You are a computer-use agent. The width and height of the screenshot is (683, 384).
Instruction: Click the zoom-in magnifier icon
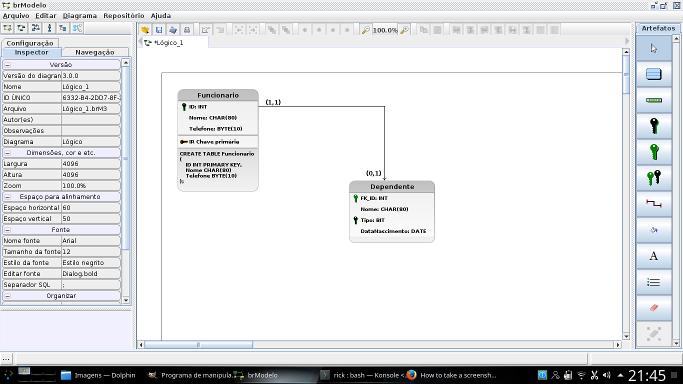coord(404,29)
